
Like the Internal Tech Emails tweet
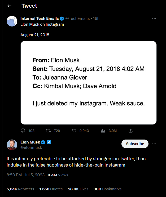74,131
